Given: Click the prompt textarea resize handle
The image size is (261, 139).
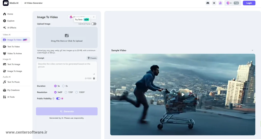Looking at the screenshot, I should [x=94, y=74].
